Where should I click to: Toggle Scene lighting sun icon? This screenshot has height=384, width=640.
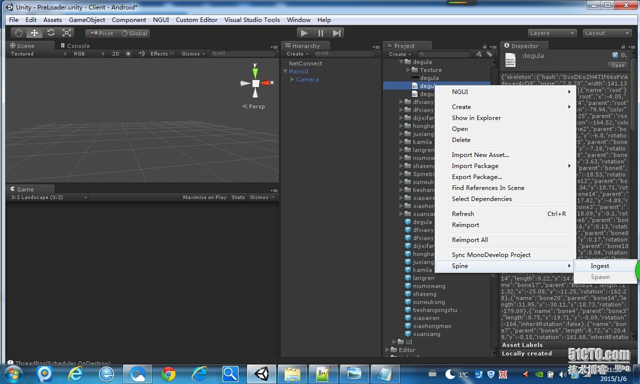pos(128,53)
